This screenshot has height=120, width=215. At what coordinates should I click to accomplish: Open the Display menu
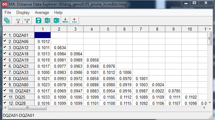point(23,12)
